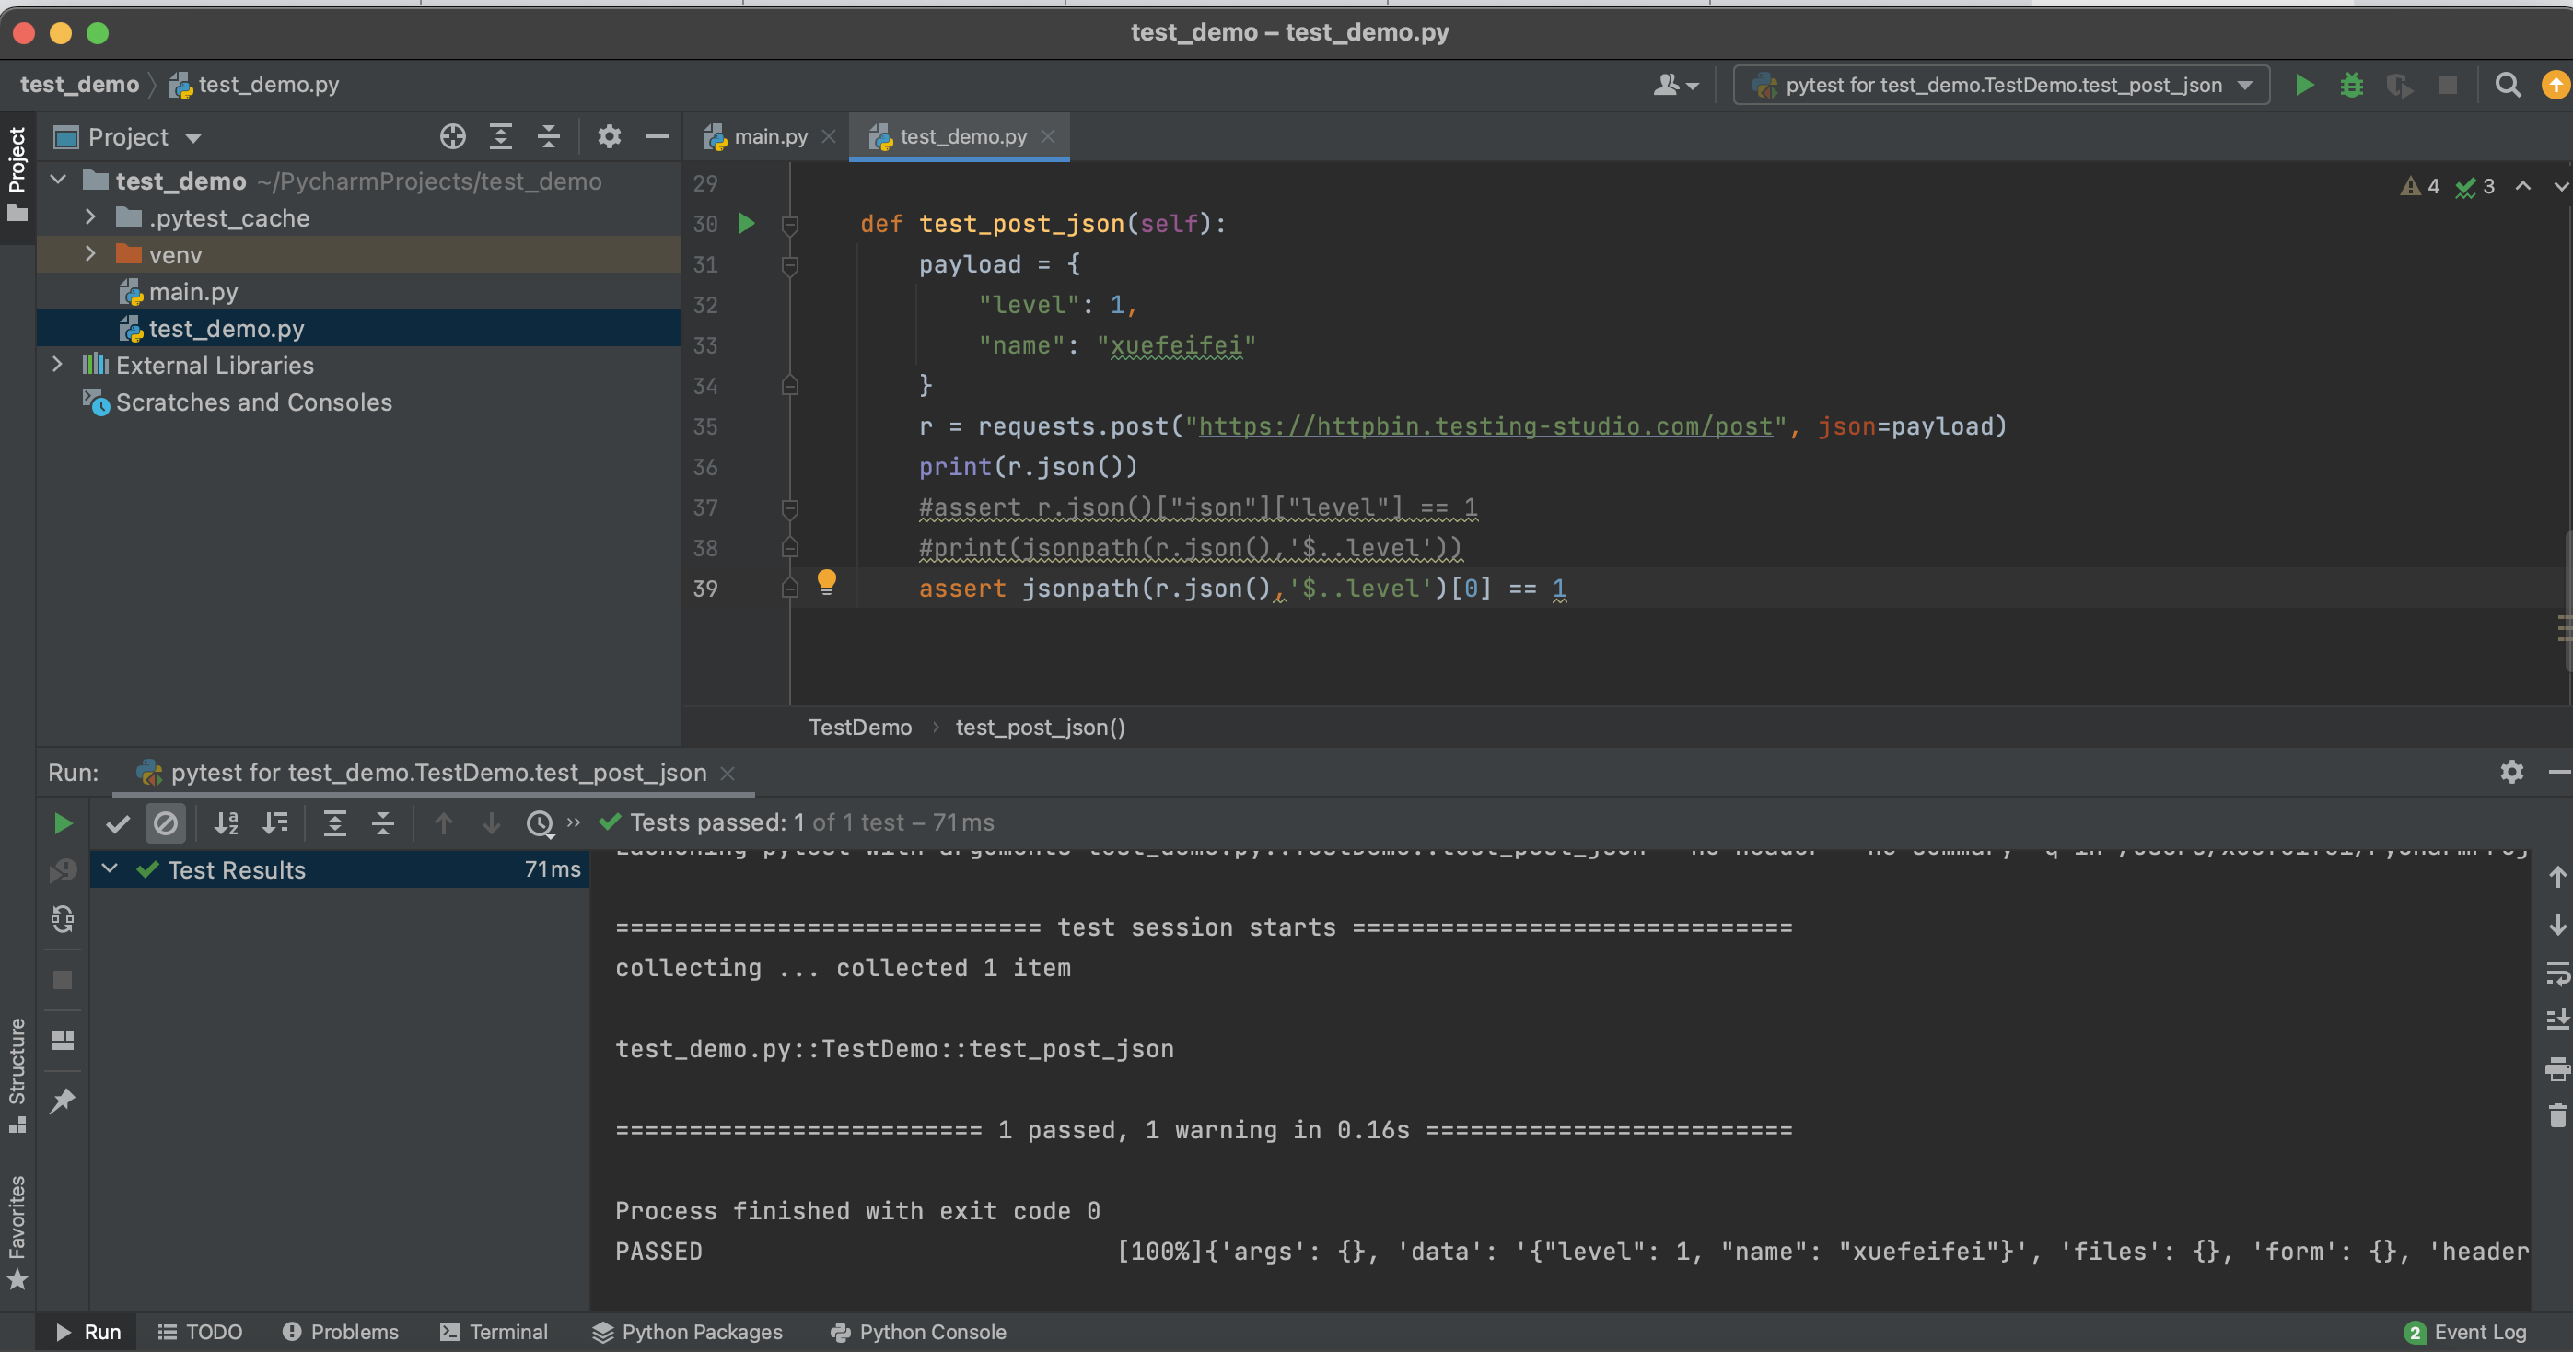The image size is (2573, 1352).
Task: Toggle Show Passed checkmark filter
Action: point(118,822)
